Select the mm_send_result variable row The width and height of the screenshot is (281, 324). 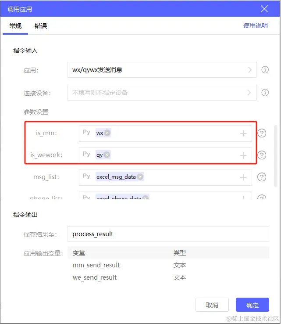pos(168,265)
